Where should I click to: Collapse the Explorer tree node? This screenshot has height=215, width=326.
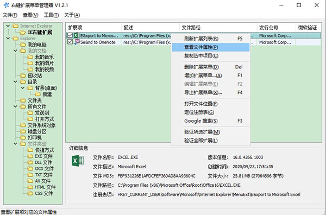pos(8,38)
